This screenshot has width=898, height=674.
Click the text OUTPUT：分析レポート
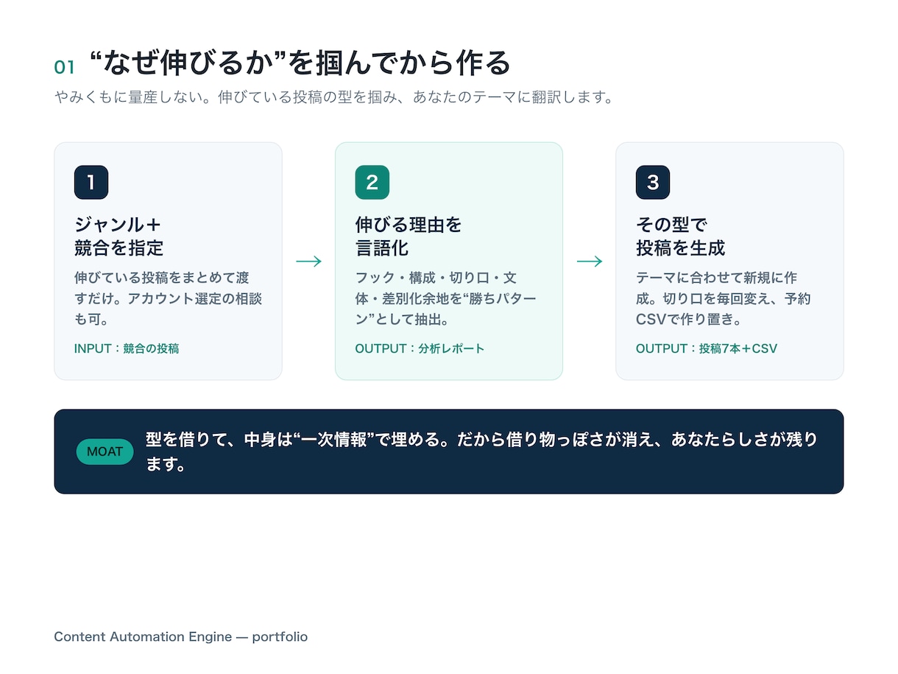click(x=420, y=348)
